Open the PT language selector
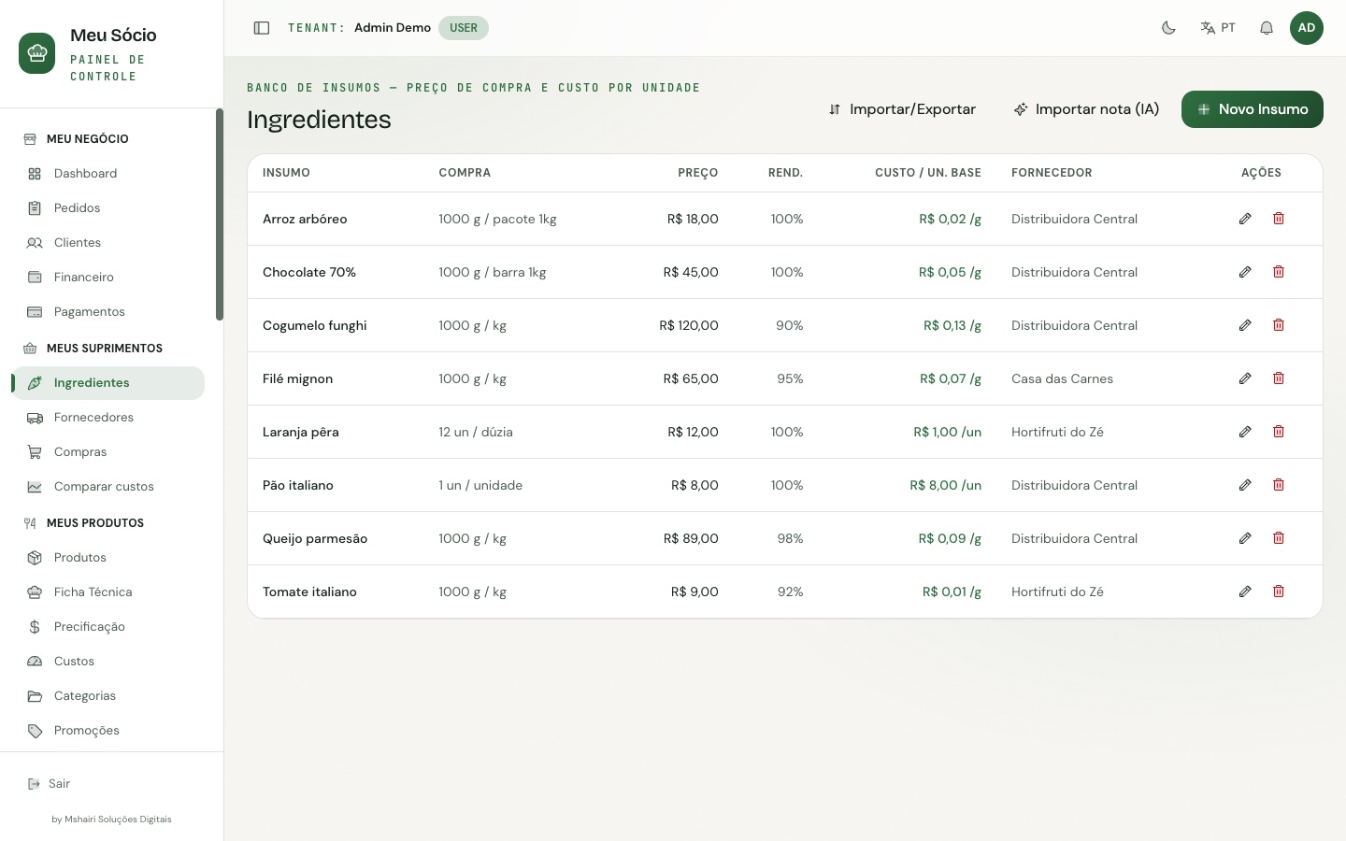 (1218, 28)
